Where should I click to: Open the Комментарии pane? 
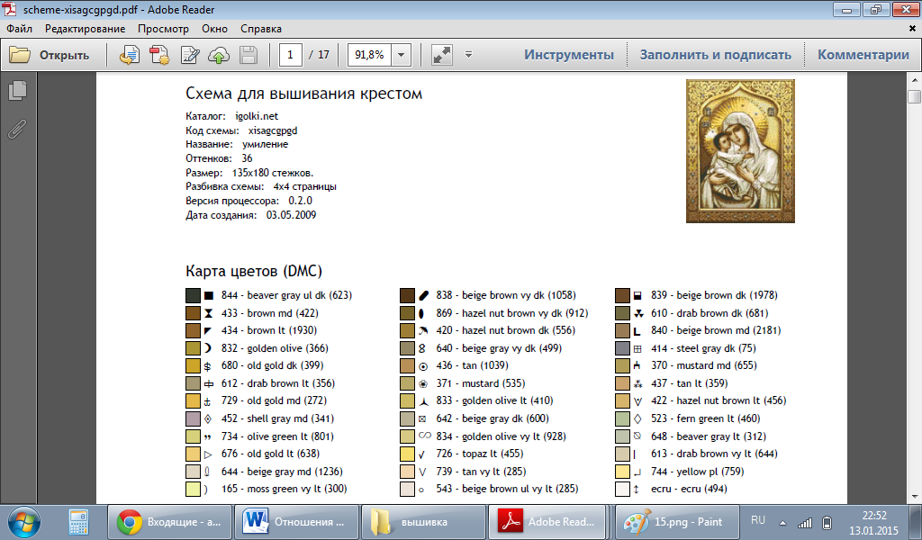point(863,55)
